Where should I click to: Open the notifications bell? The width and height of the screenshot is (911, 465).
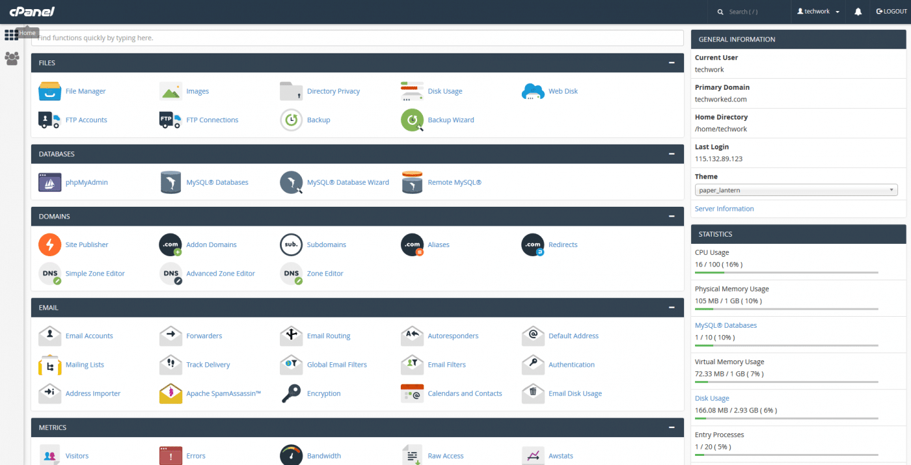pos(858,11)
